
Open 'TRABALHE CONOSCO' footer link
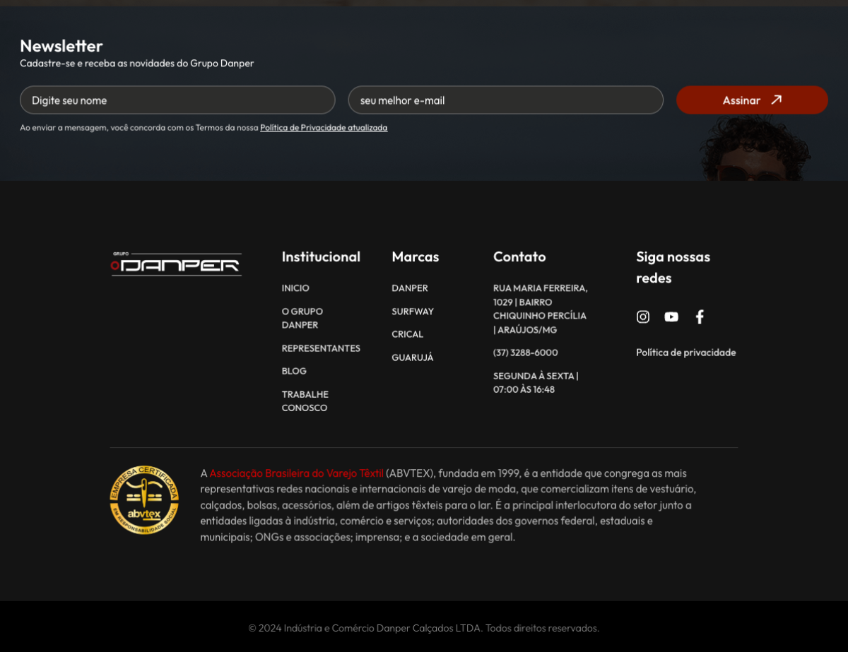tap(305, 401)
